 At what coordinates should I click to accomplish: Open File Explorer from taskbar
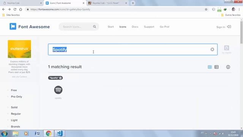click(x=16, y=134)
